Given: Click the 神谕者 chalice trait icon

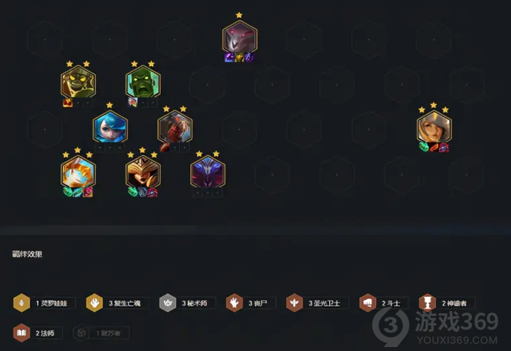Looking at the screenshot, I should (x=428, y=303).
